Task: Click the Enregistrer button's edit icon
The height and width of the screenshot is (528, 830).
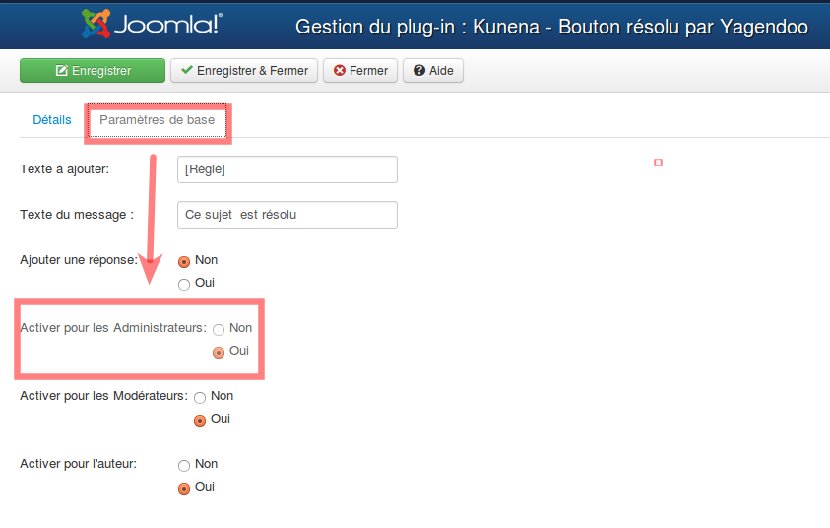Action: tap(62, 71)
